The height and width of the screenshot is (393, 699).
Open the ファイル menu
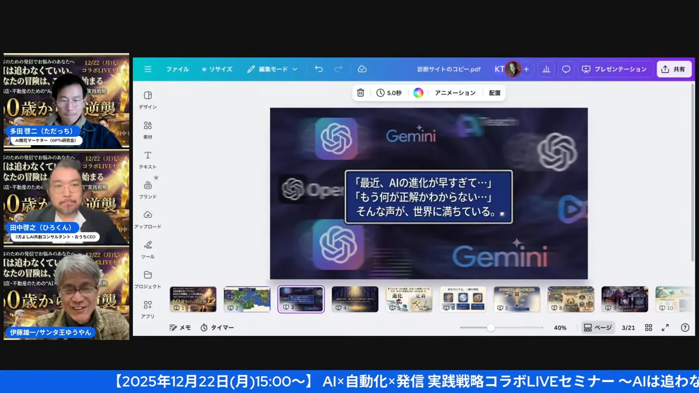point(177,69)
